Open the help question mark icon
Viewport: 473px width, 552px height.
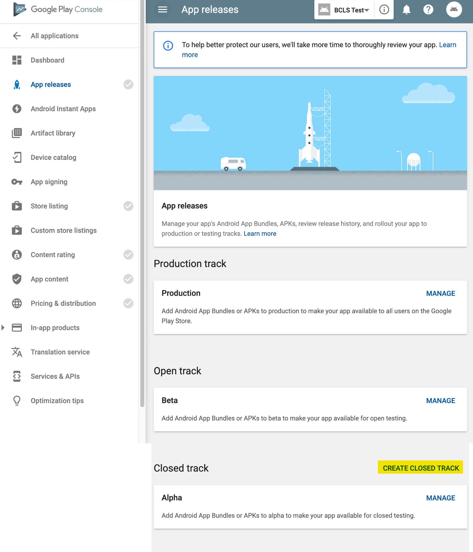(x=428, y=9)
